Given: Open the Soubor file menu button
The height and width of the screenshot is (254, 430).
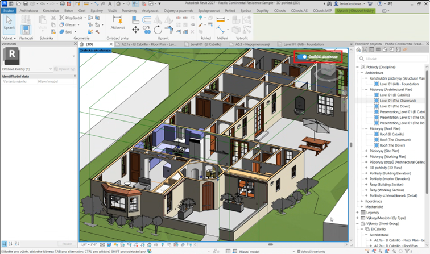Looking at the screenshot, I should (9, 10).
